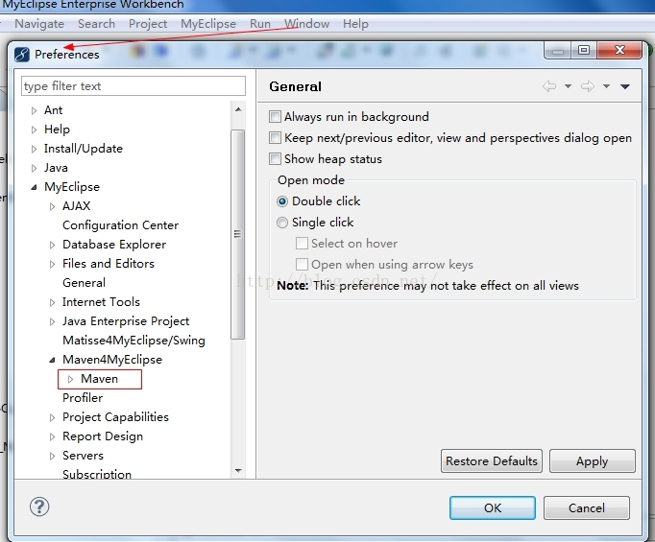Expand the Java Enterprise Project node
Image resolution: width=655 pixels, height=542 pixels.
pos(52,321)
